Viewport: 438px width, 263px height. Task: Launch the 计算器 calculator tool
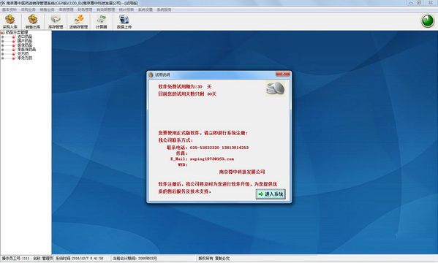click(101, 21)
